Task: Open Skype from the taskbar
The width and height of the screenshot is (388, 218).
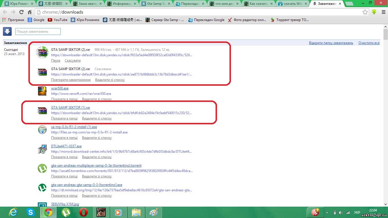Action: tap(30, 212)
